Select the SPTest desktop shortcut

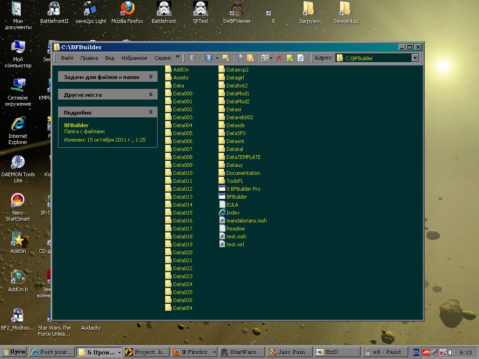coord(200,13)
